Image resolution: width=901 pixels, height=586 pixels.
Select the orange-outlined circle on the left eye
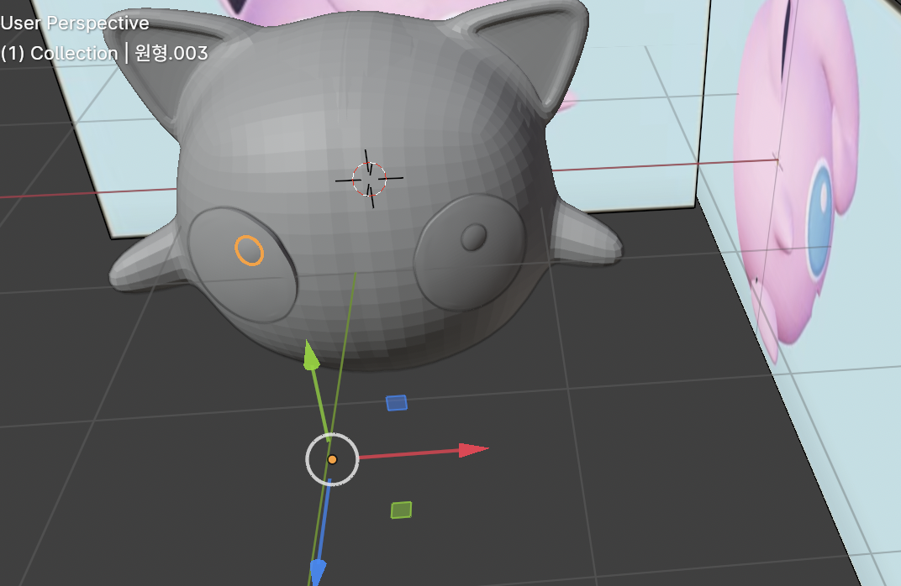pyautogui.click(x=250, y=250)
